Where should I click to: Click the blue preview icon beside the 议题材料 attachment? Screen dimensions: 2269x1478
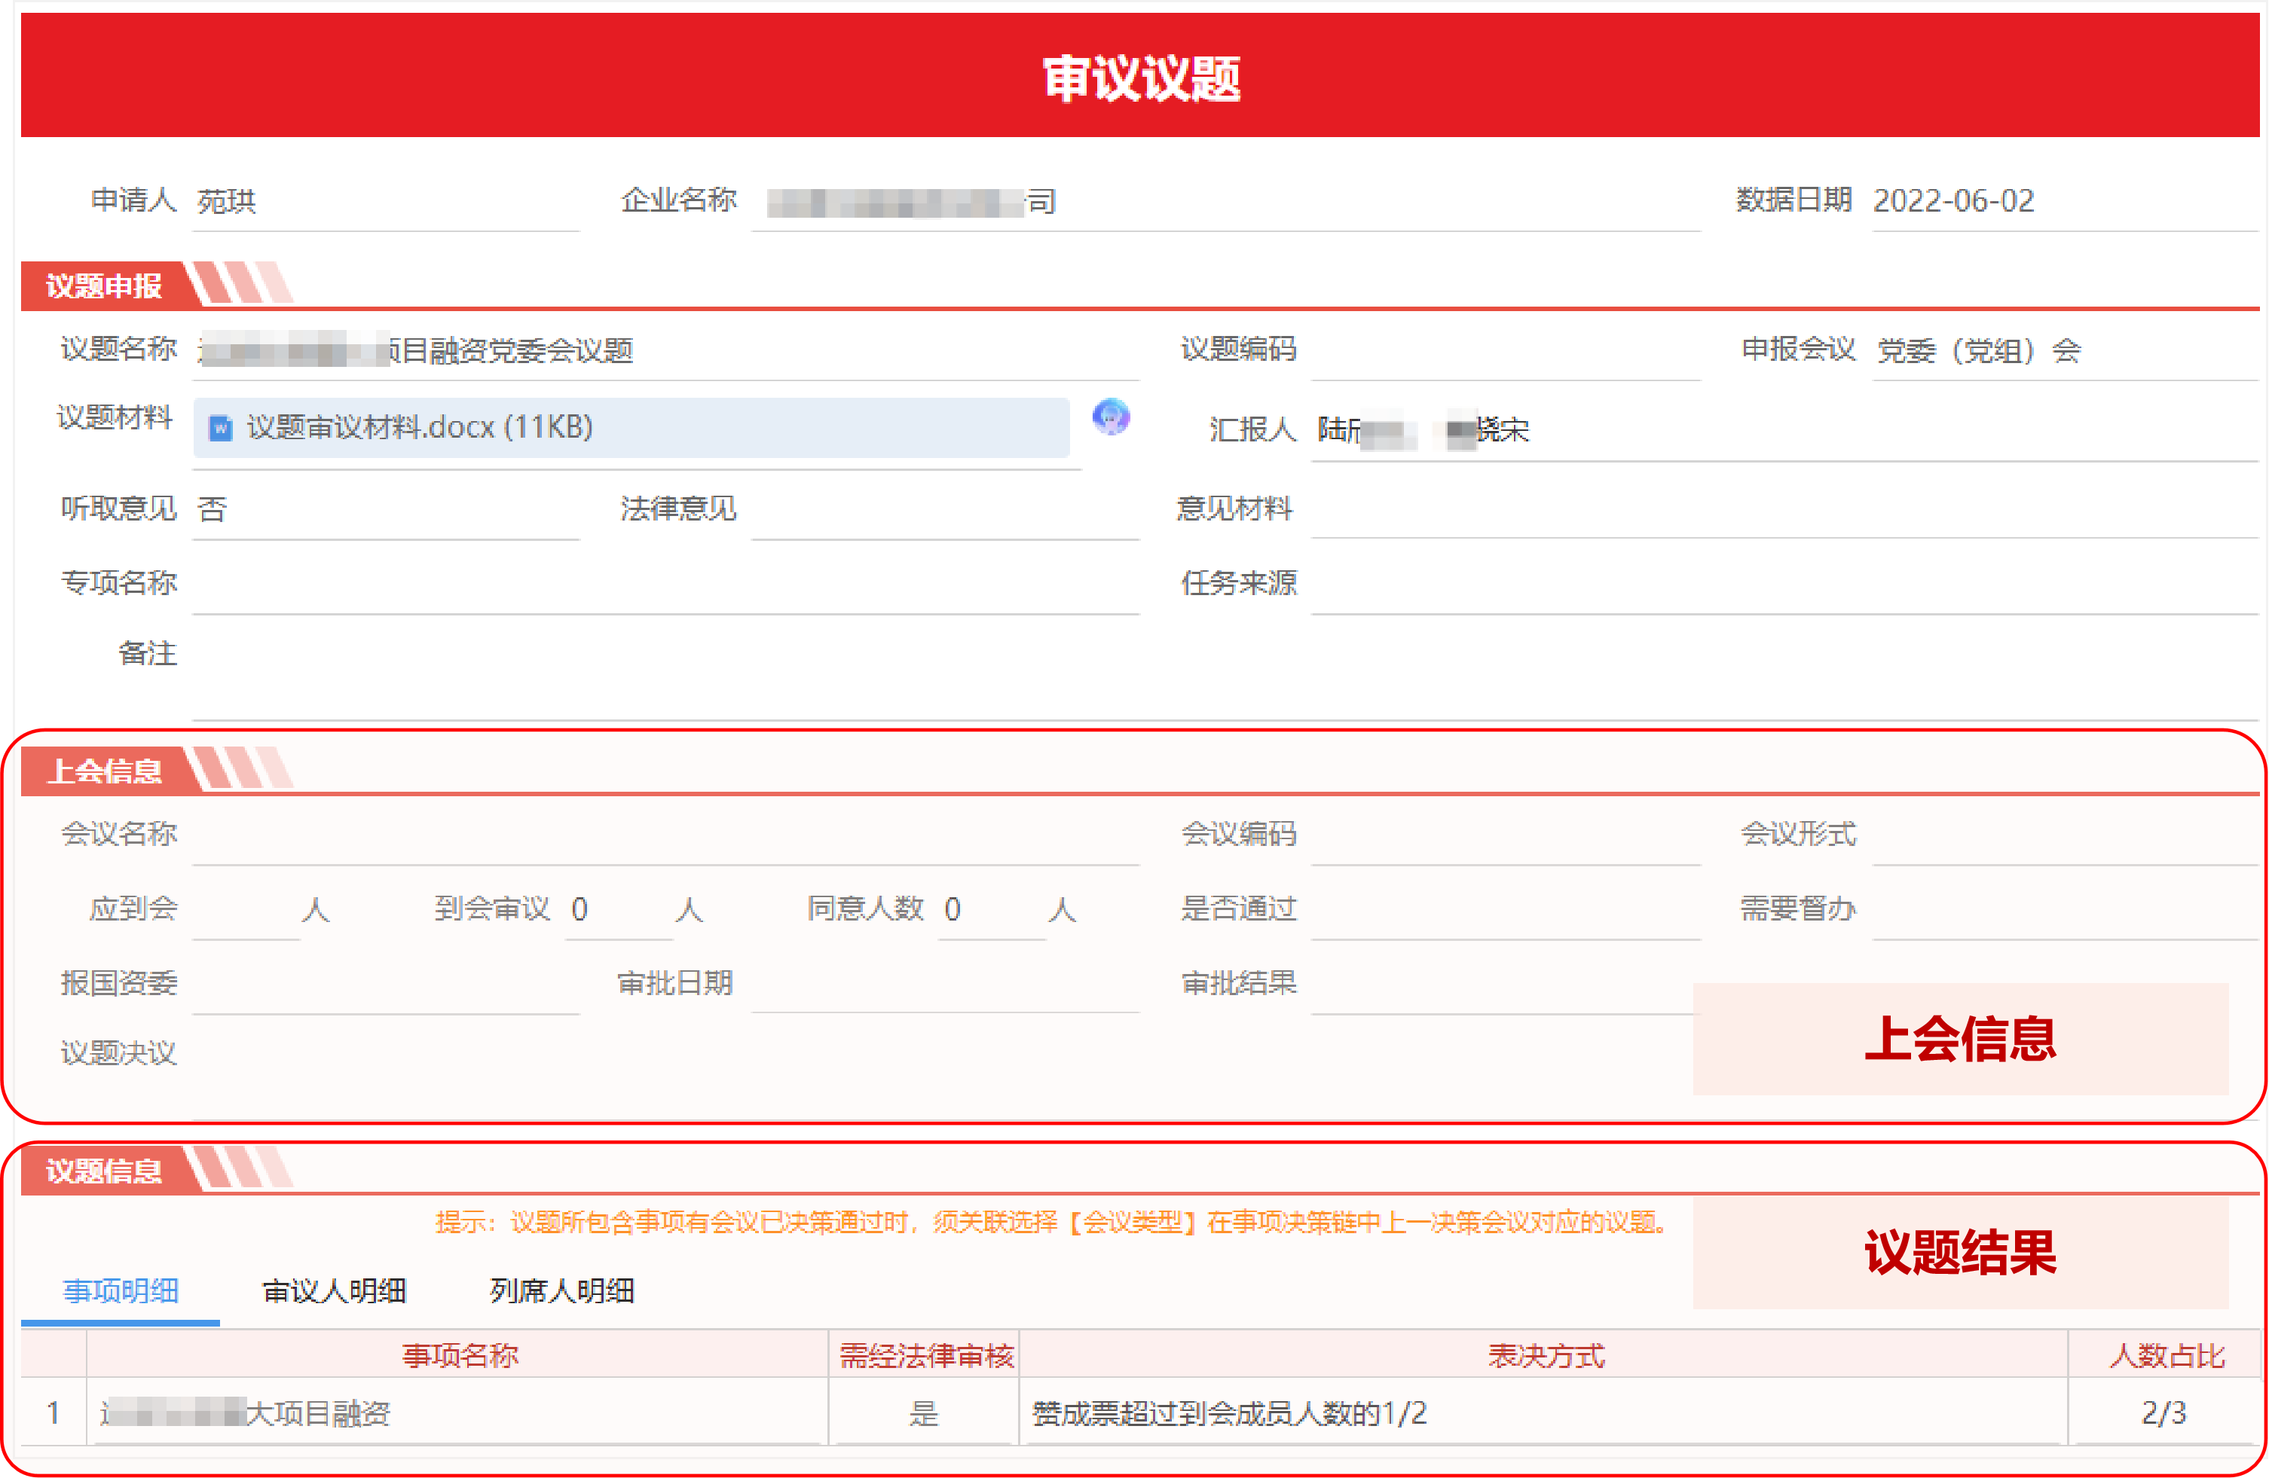coord(1111,417)
